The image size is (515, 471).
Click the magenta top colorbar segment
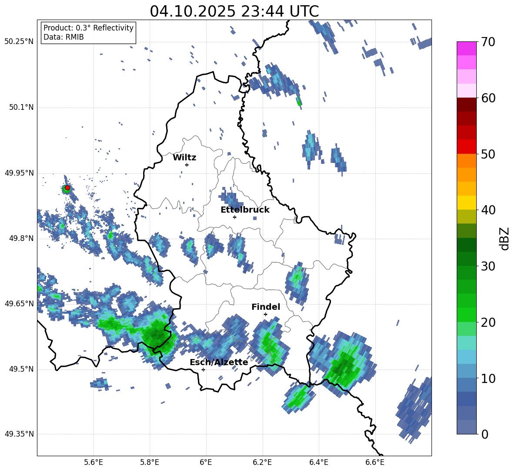[467, 48]
